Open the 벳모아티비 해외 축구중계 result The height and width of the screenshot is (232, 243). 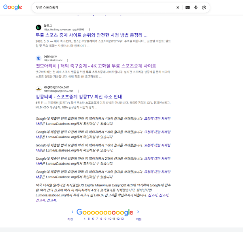(96, 66)
